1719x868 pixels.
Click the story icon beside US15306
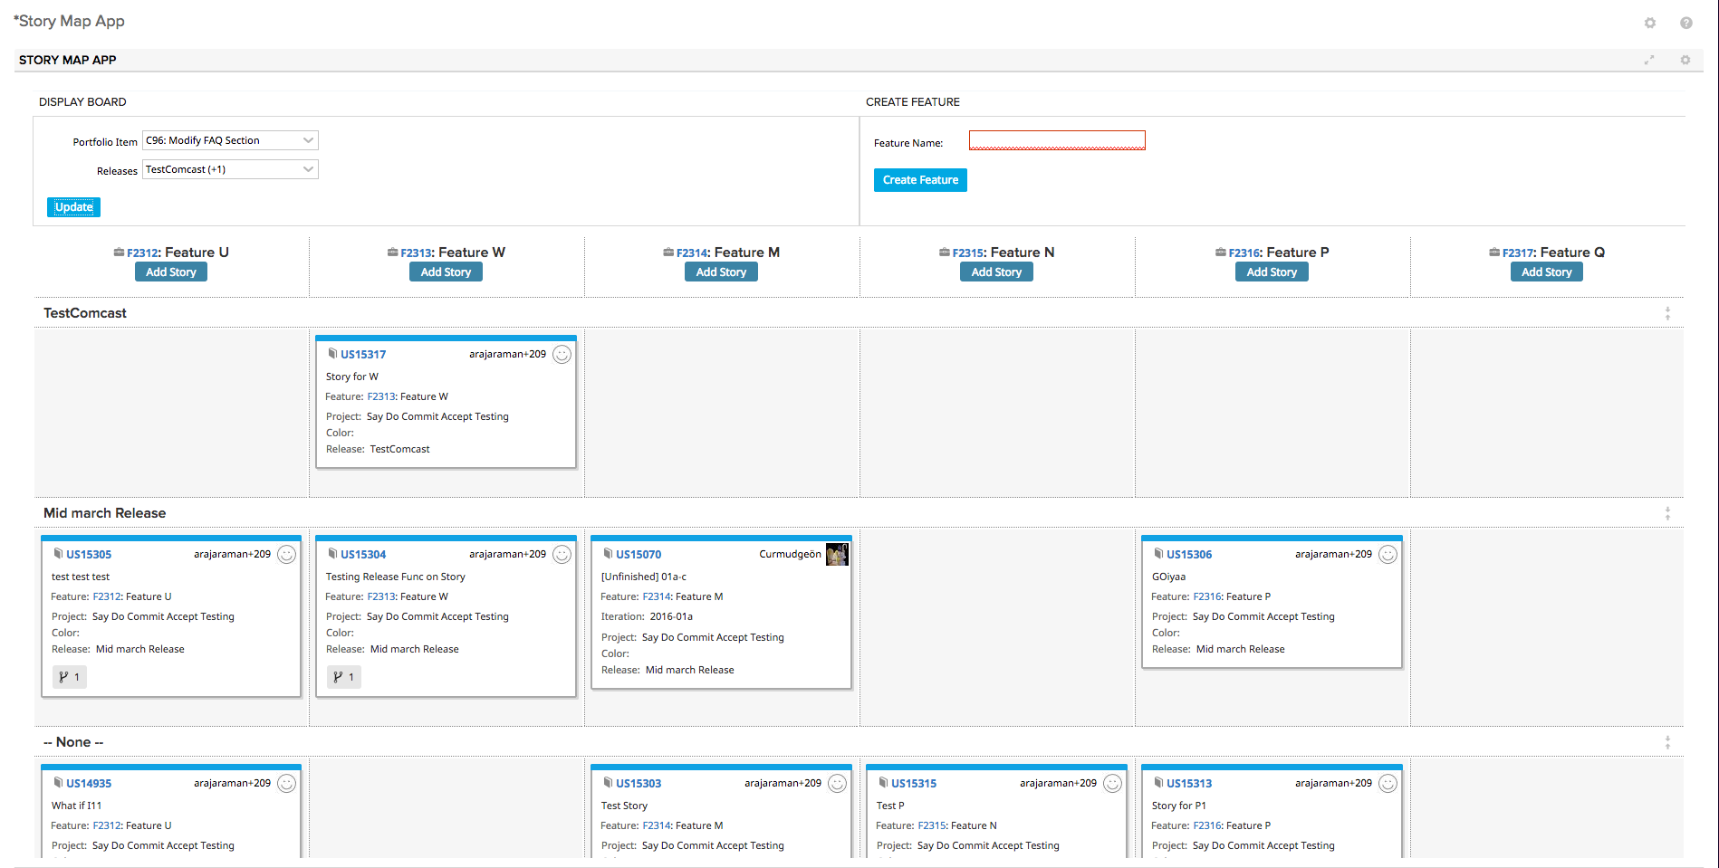tap(1158, 554)
